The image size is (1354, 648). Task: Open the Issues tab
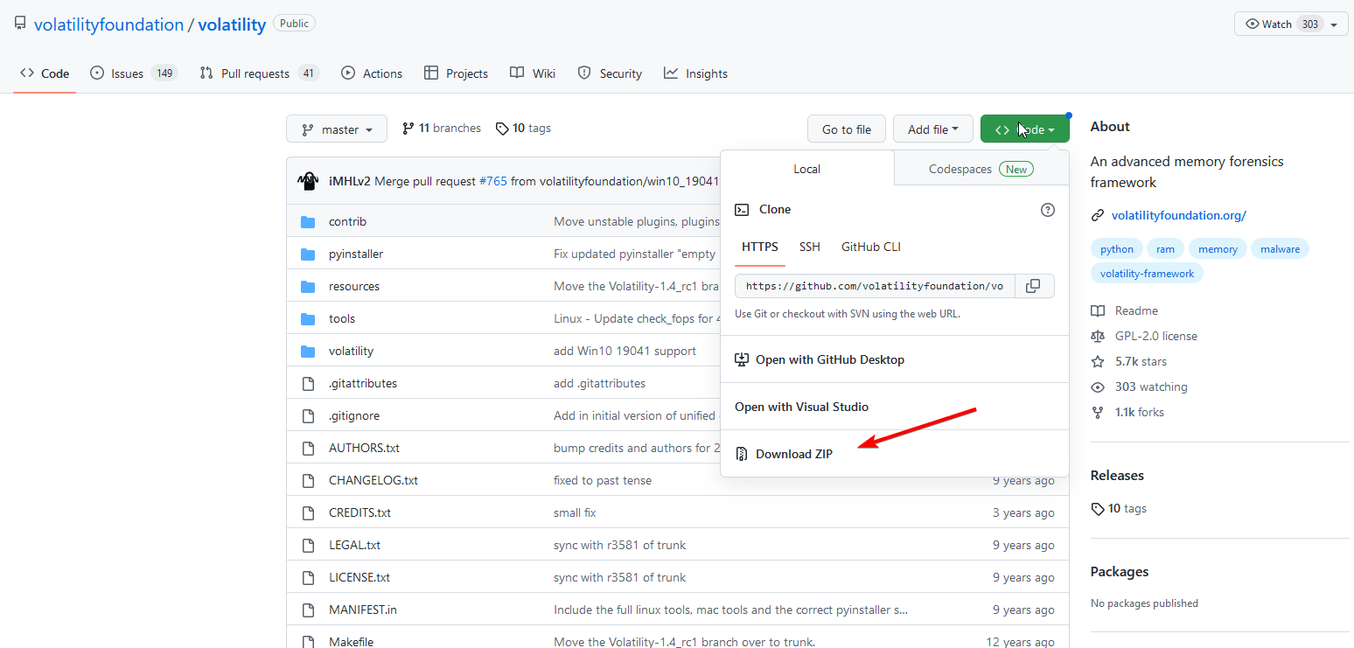click(x=134, y=73)
